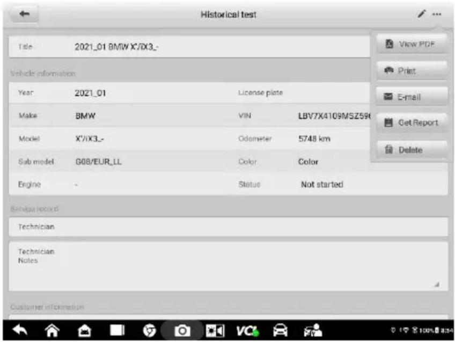Tap the pencil edit icon
This screenshot has width=455, height=342.
[421, 13]
